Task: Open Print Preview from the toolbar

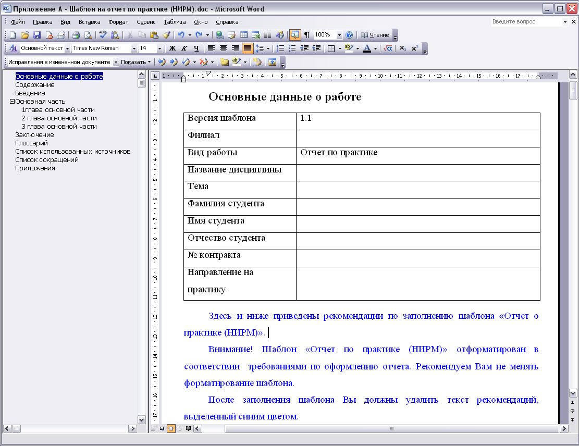Action: pos(88,35)
